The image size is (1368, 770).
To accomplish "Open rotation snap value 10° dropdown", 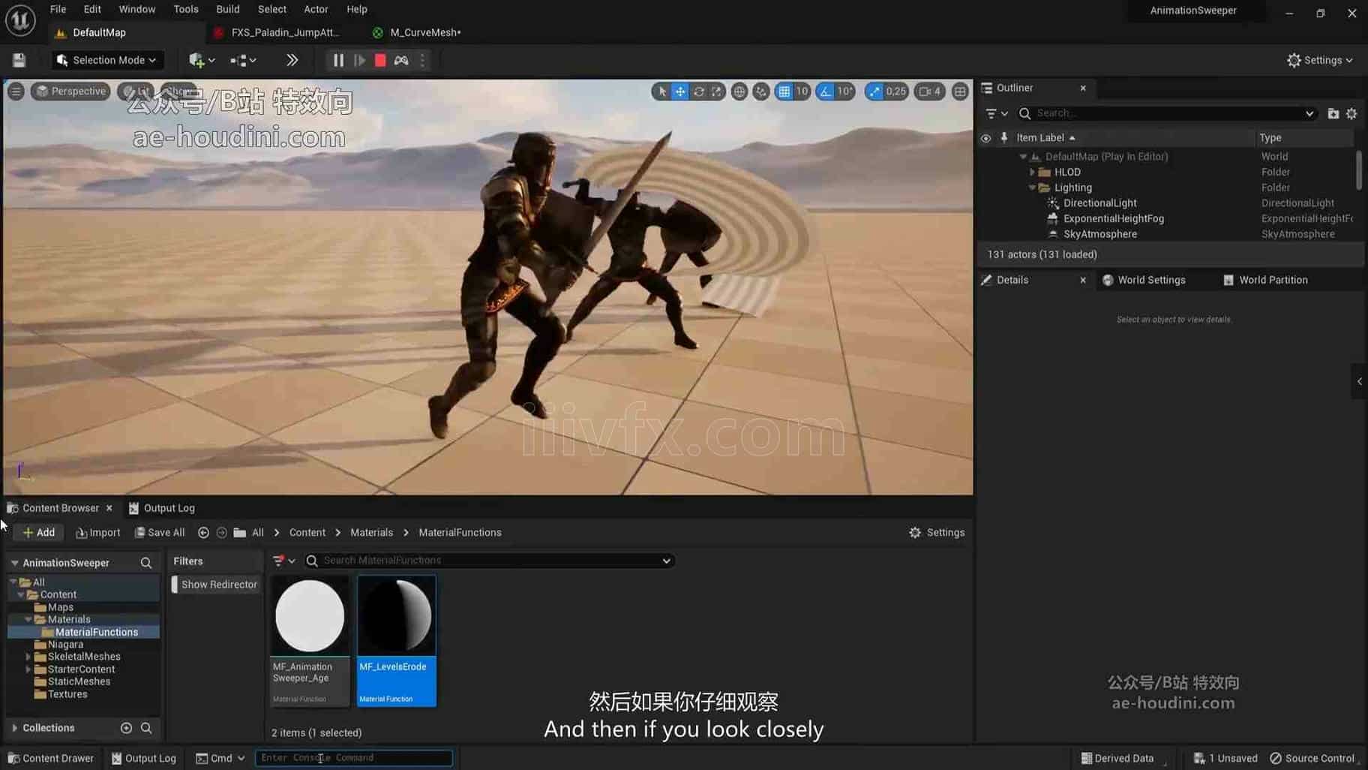I will pos(845,92).
